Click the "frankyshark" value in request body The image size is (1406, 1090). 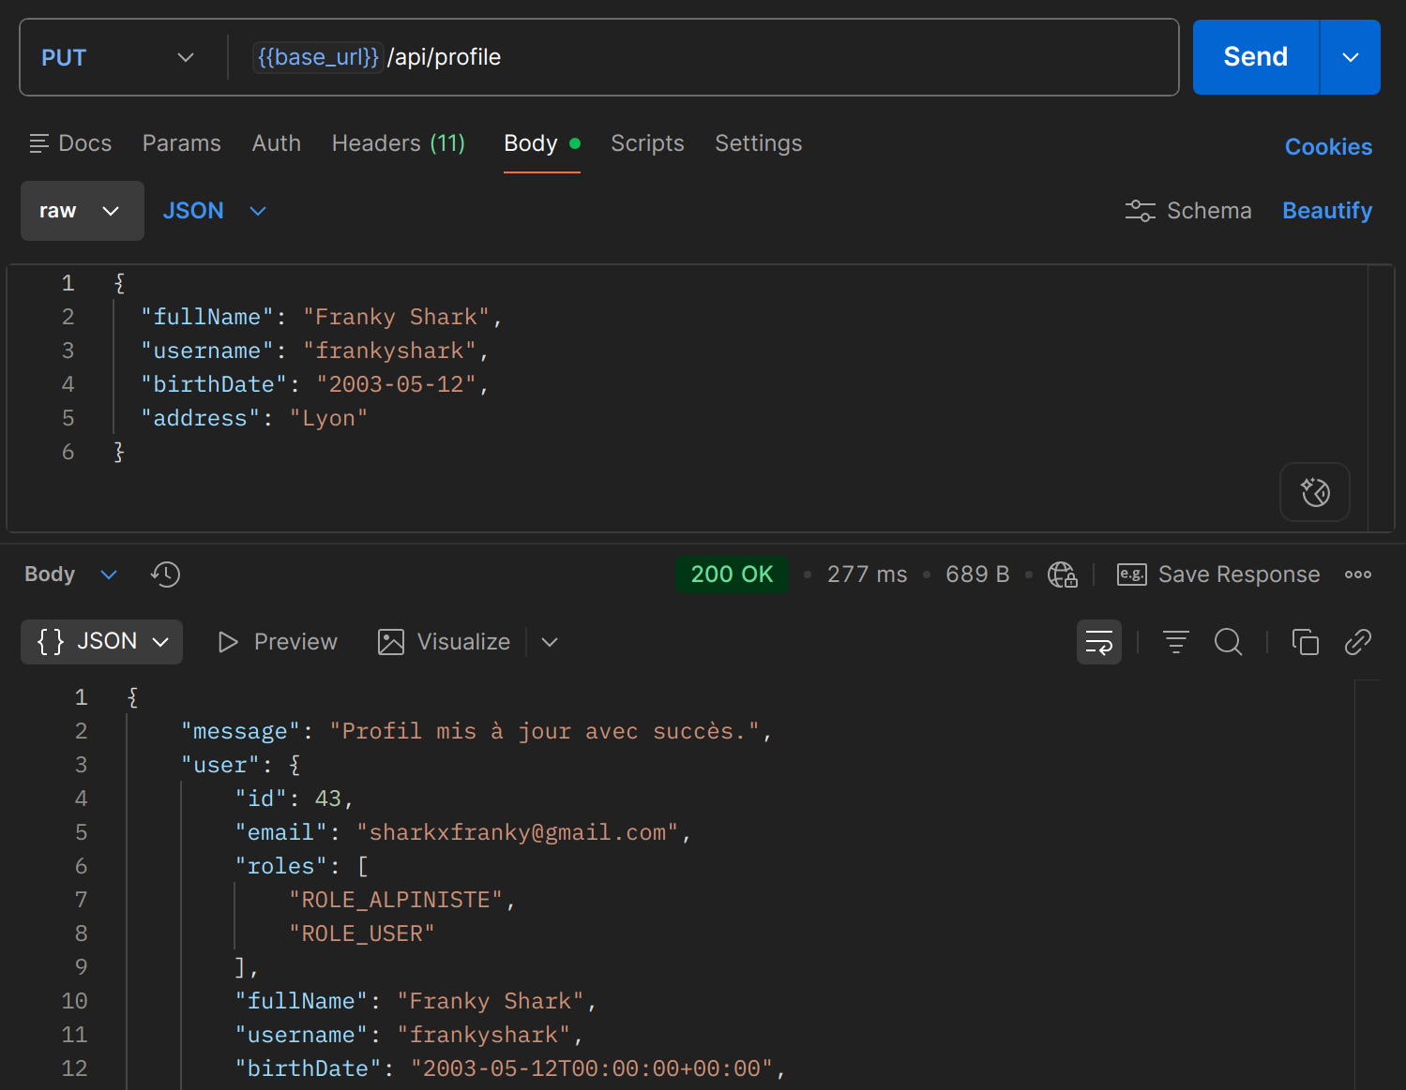(389, 351)
